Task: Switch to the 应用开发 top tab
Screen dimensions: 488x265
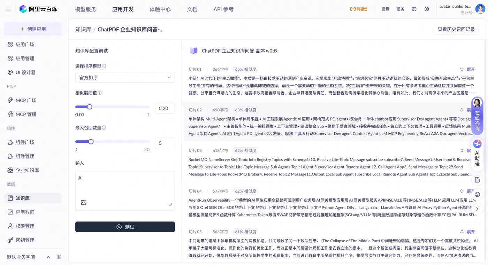Action: [123, 9]
